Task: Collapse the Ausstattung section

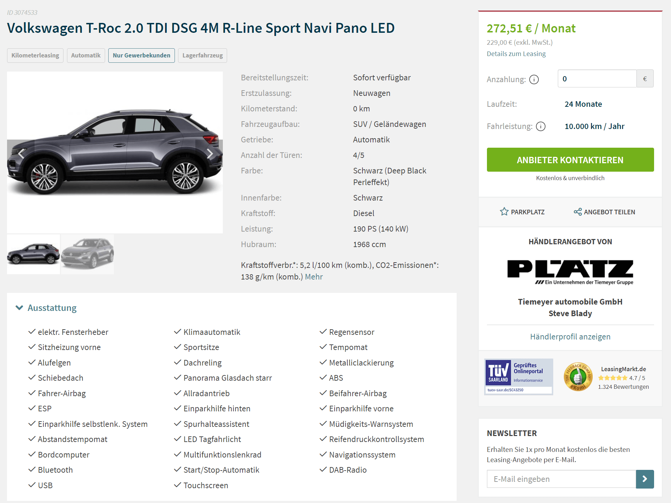Action: tap(19, 308)
